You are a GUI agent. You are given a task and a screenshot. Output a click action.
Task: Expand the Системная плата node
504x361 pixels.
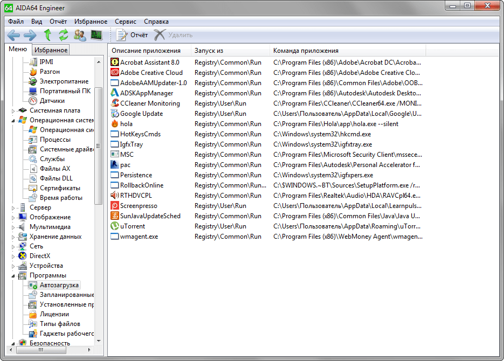coord(13,111)
